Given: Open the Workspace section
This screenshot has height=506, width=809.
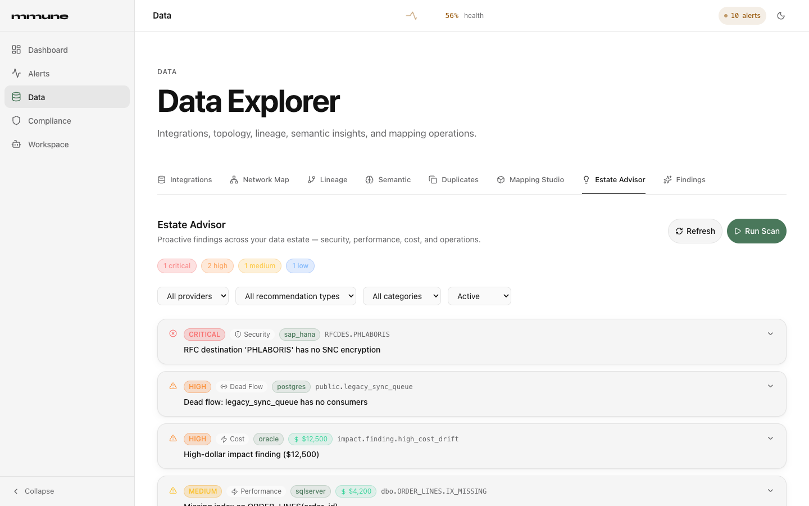Looking at the screenshot, I should [x=67, y=144].
